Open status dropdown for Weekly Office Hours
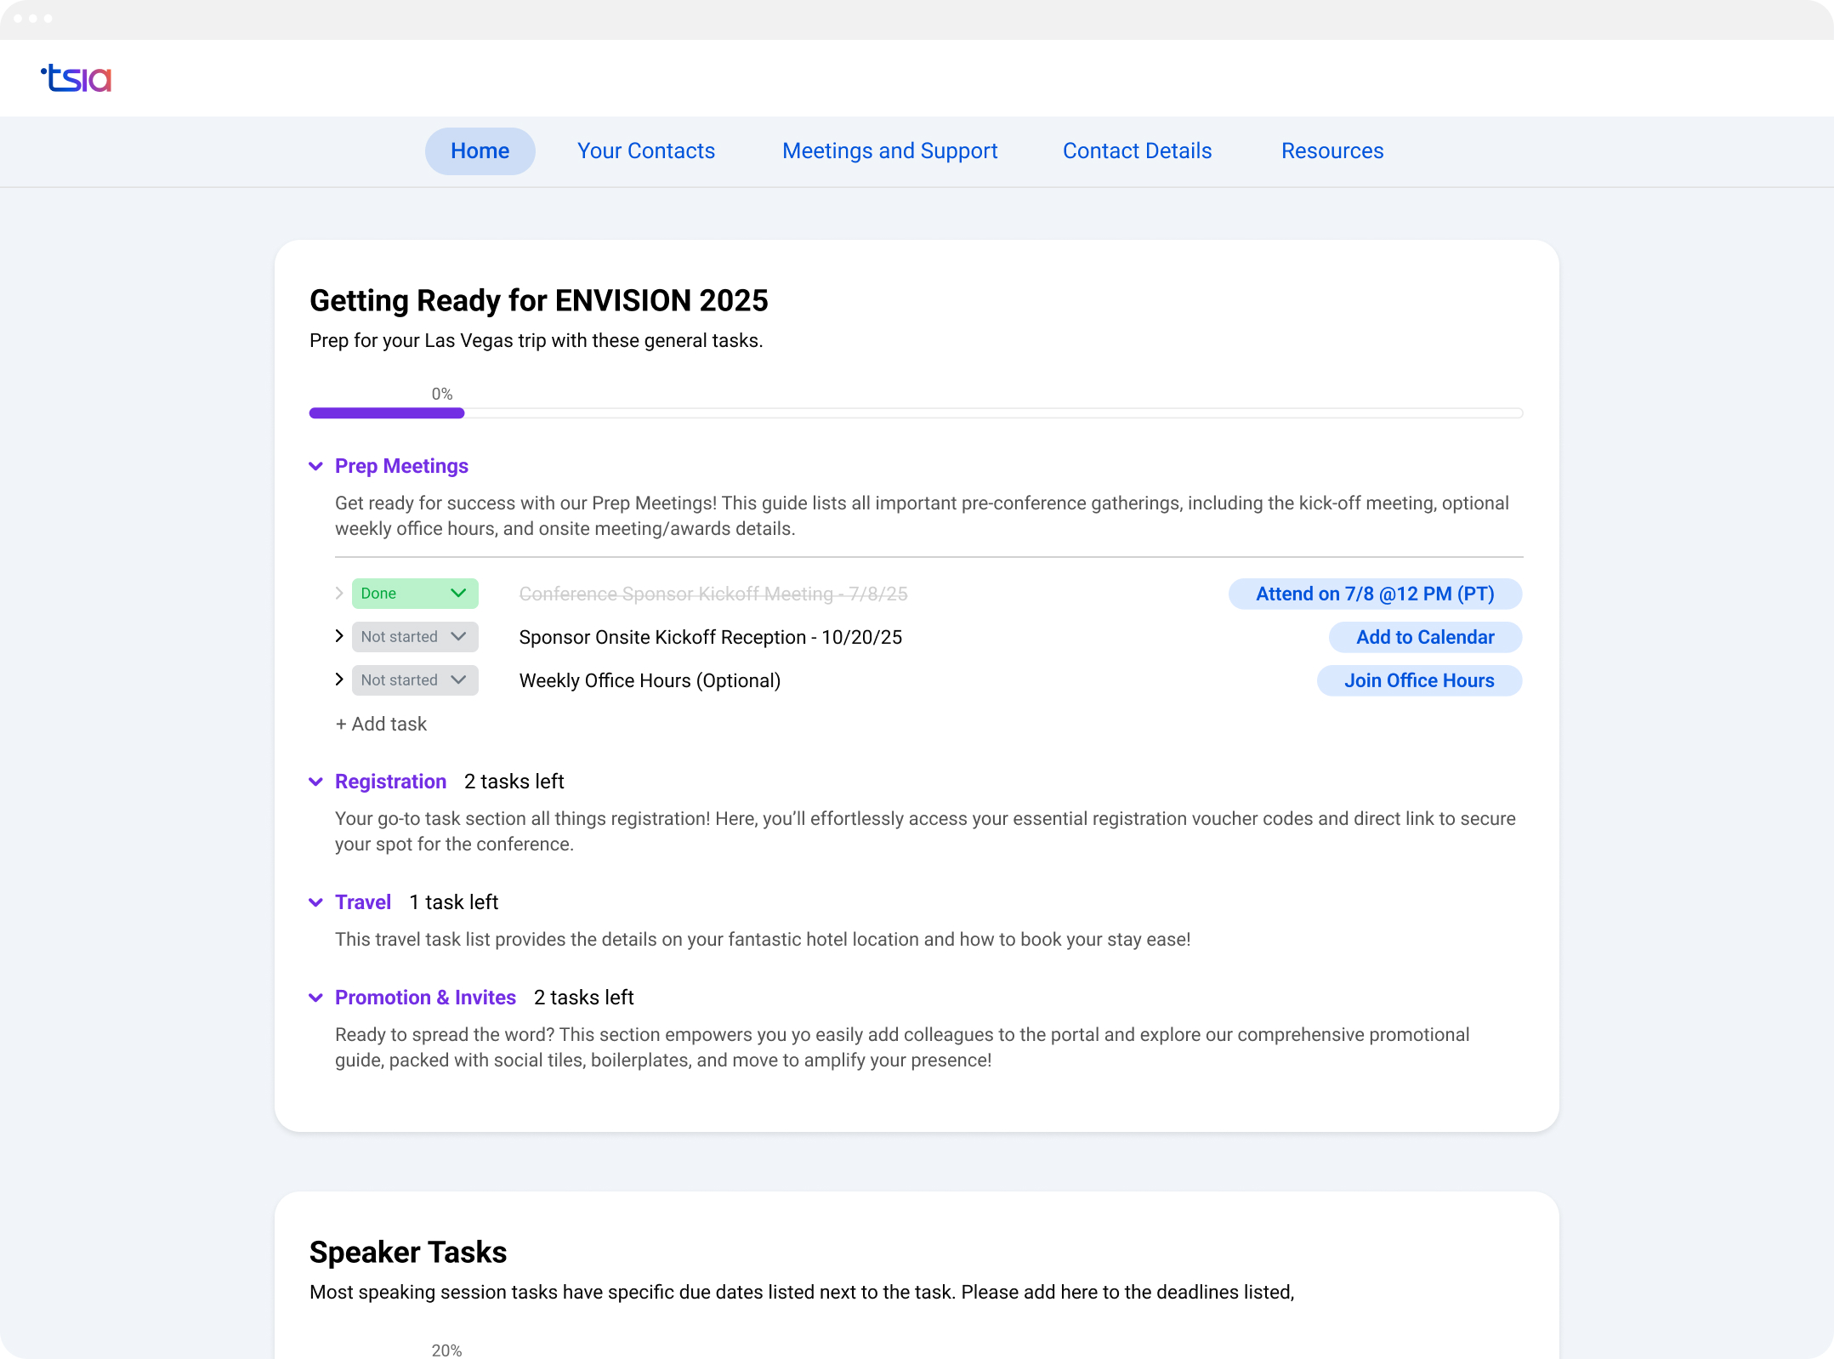Screen dimensions: 1834x1359 415,680
